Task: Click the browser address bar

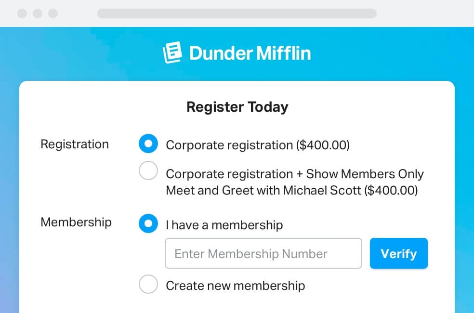Action: coord(237,13)
